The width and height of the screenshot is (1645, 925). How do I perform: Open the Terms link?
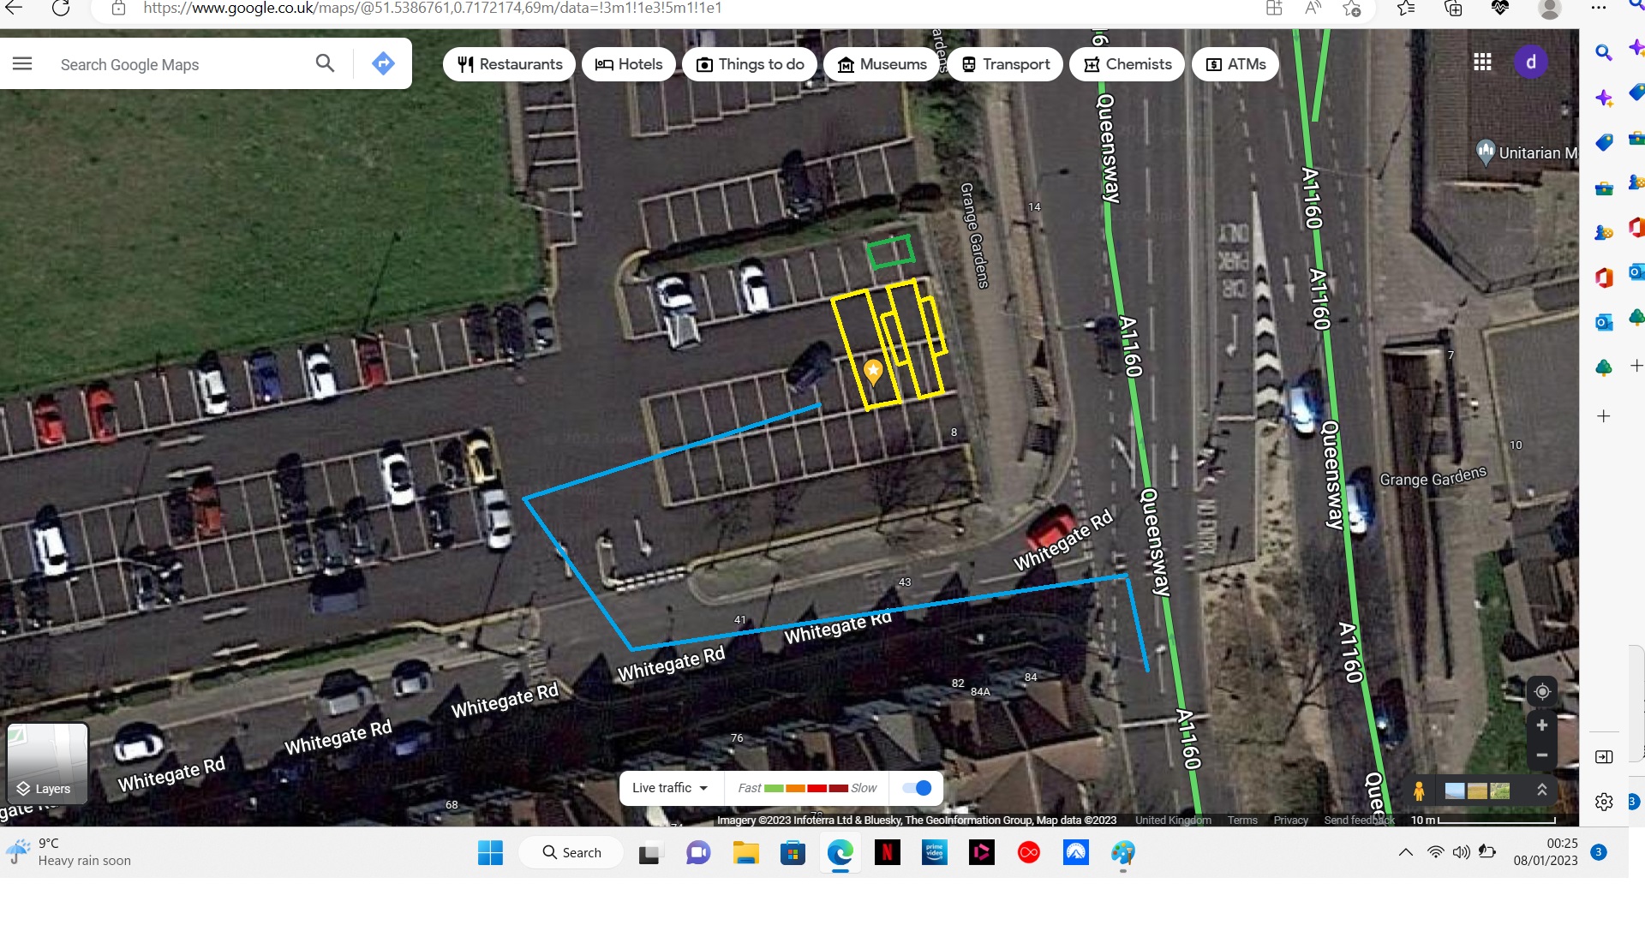(x=1242, y=821)
